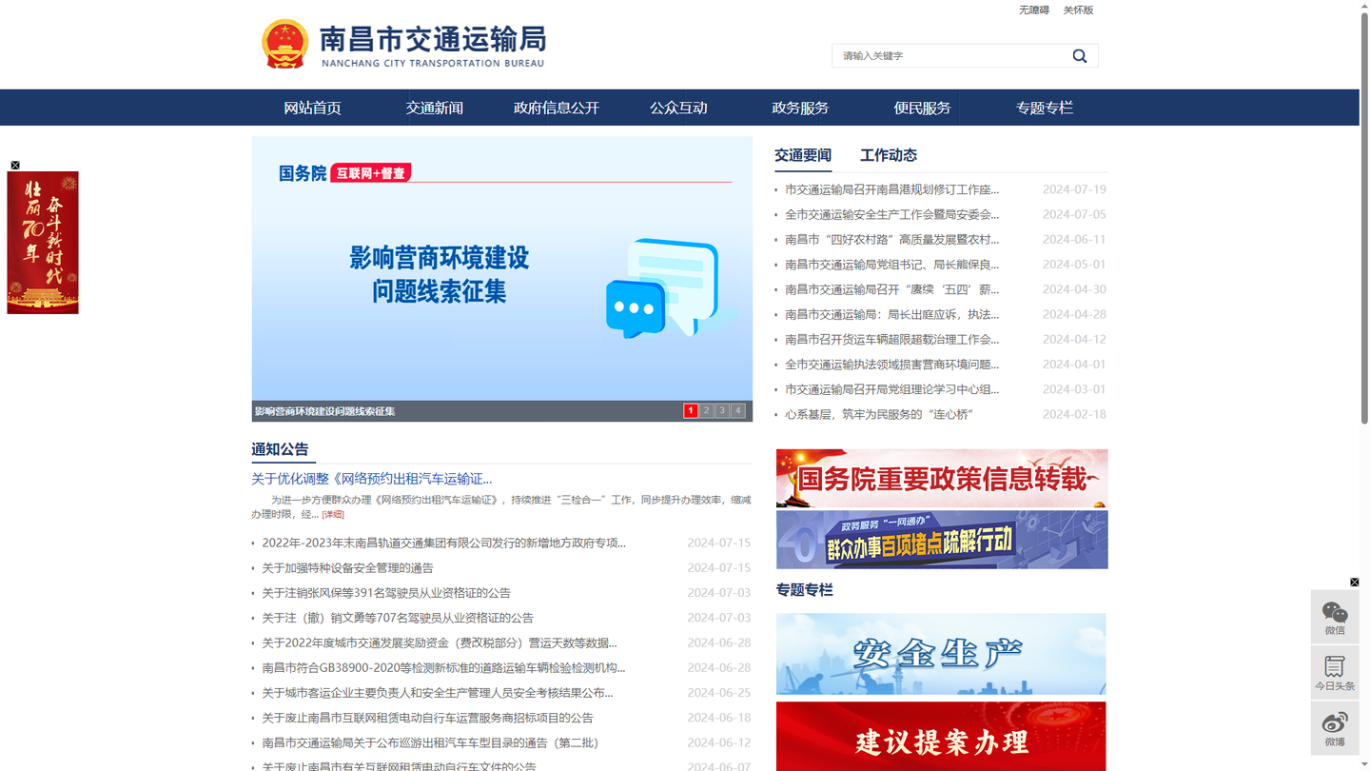Click the 2024-07-19 date text
This screenshot has width=1370, height=771.
coord(1074,189)
